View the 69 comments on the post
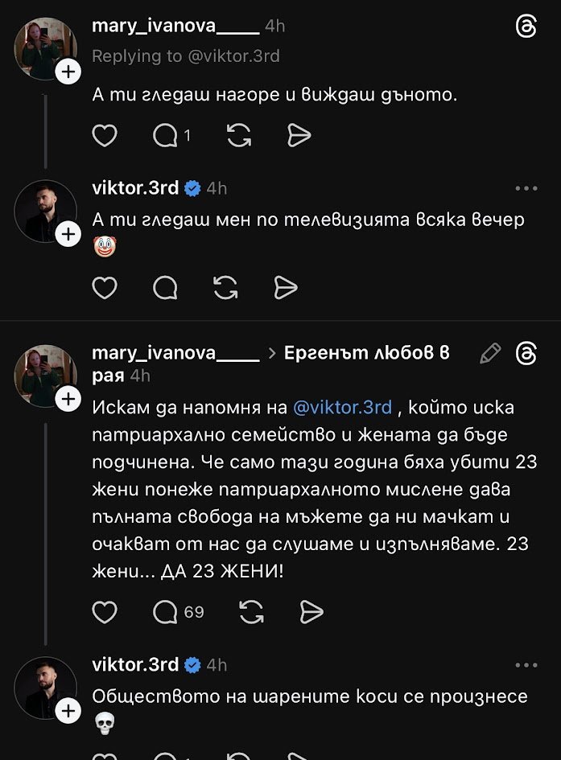 tap(178, 612)
